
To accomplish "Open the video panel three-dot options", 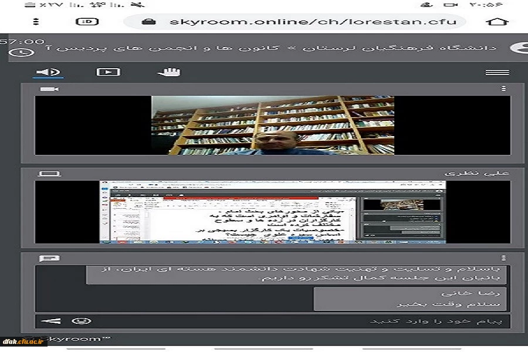I will point(503,89).
